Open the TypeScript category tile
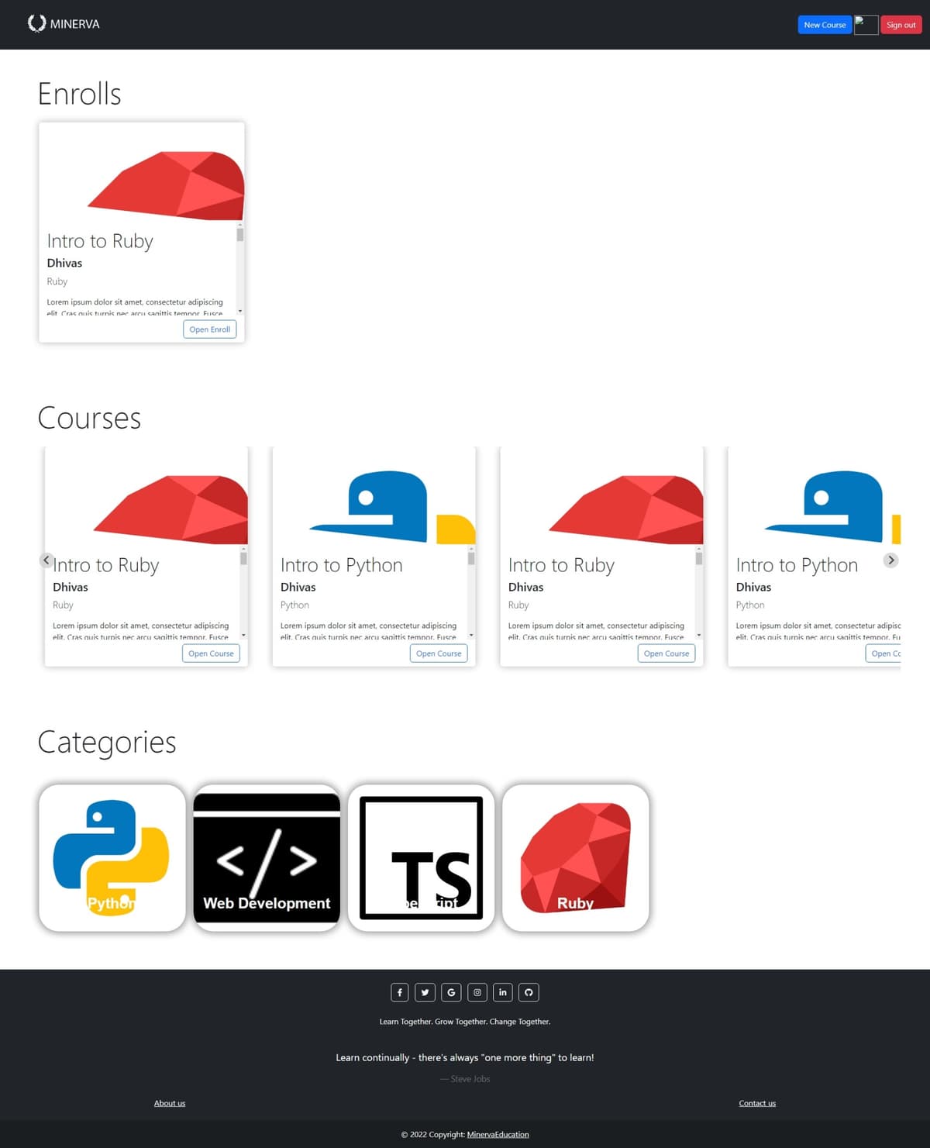This screenshot has width=930, height=1148. [422, 856]
